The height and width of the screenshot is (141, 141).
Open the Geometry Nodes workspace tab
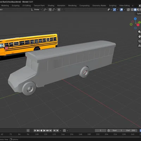[99, 6]
